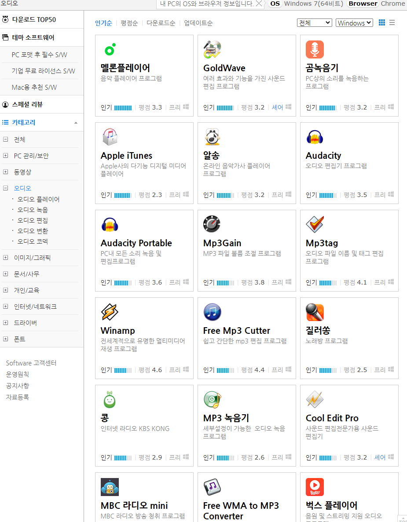
Task: Open 자료등록 link
Action: pos(17,397)
